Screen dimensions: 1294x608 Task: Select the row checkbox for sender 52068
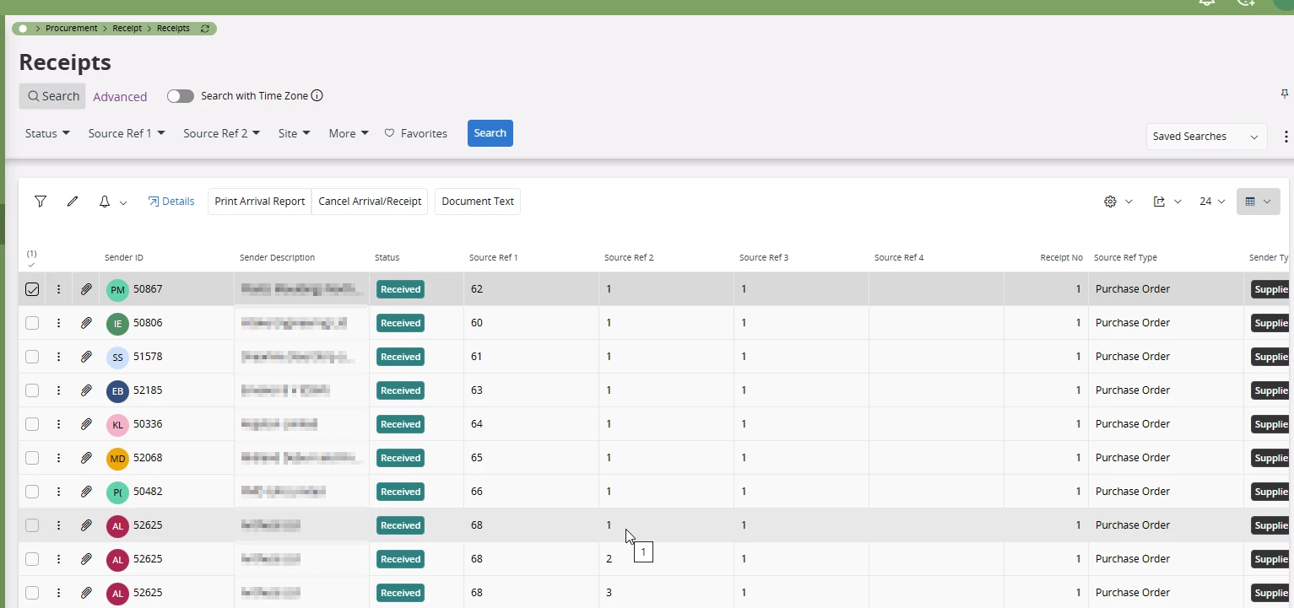(32, 458)
